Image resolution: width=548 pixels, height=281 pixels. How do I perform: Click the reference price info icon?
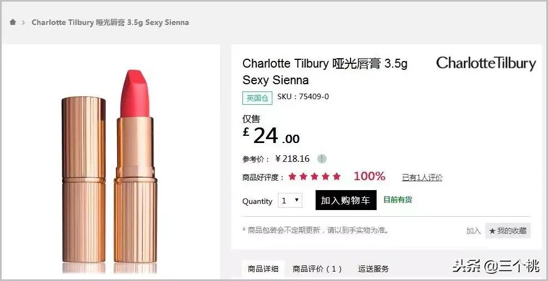pos(322,159)
